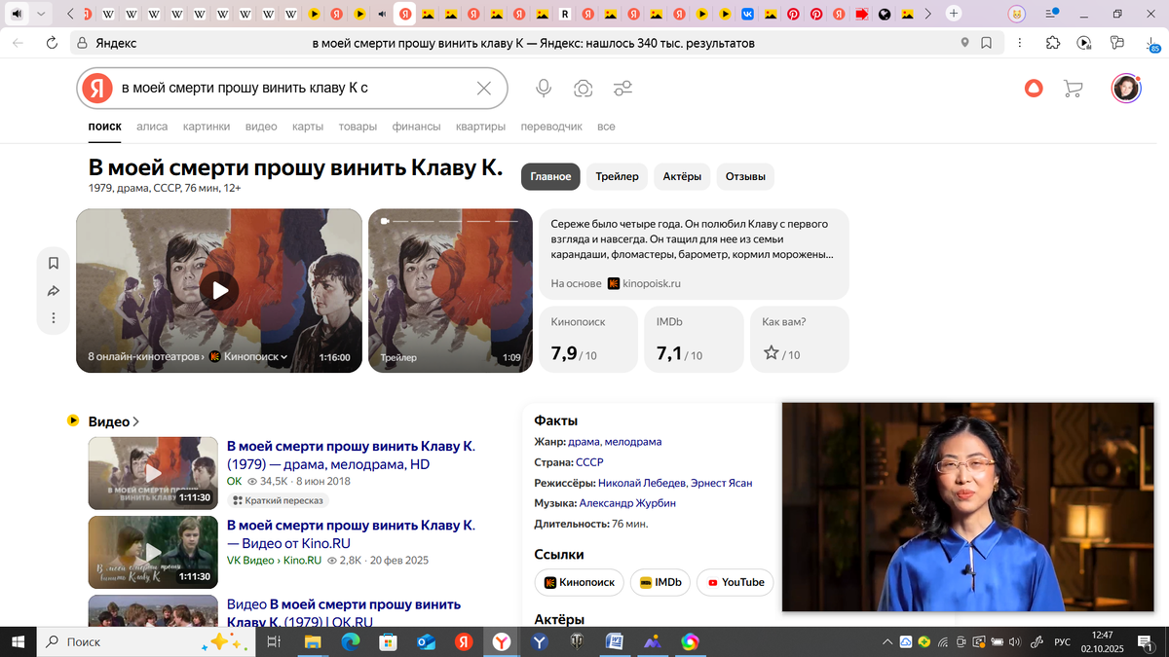Click the three-dot menu beside address bar

1019,43
